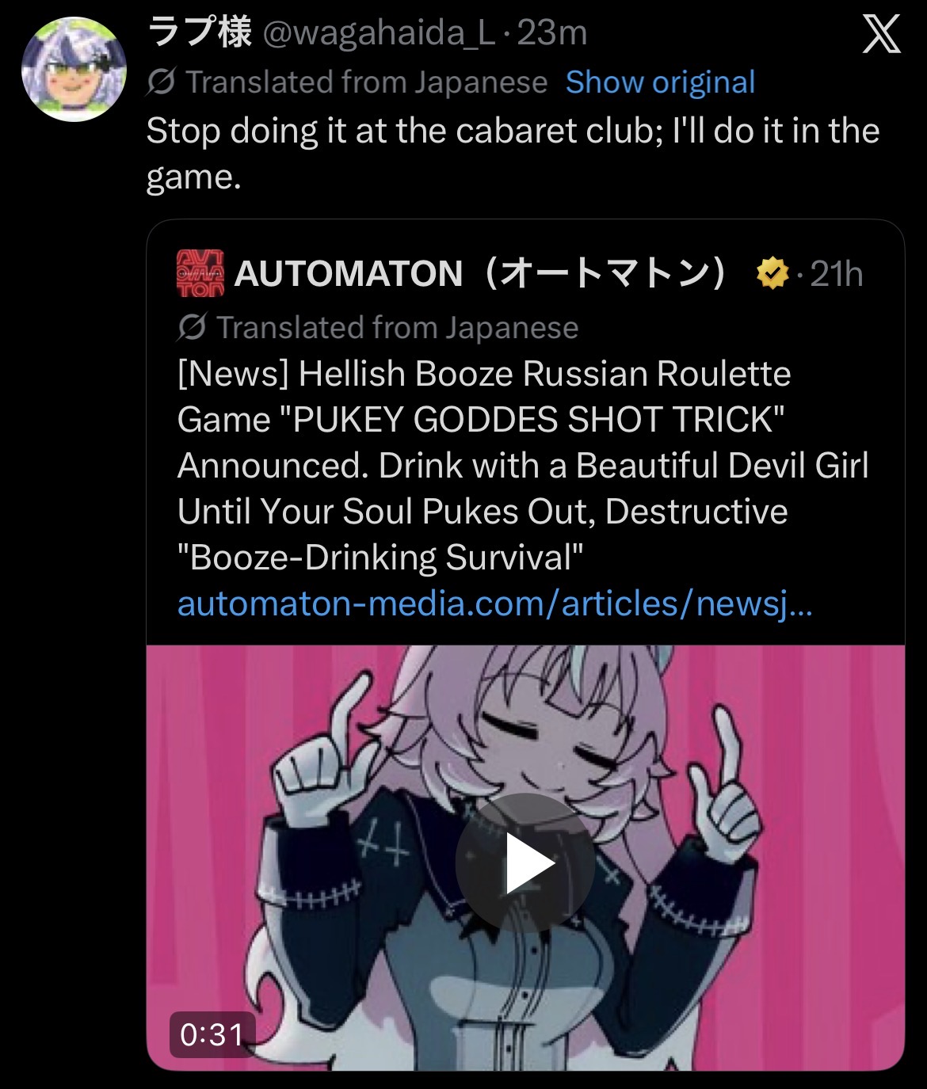The image size is (927, 1089).
Task: Open the AUTOMATON red logo avatar
Action: click(x=200, y=273)
